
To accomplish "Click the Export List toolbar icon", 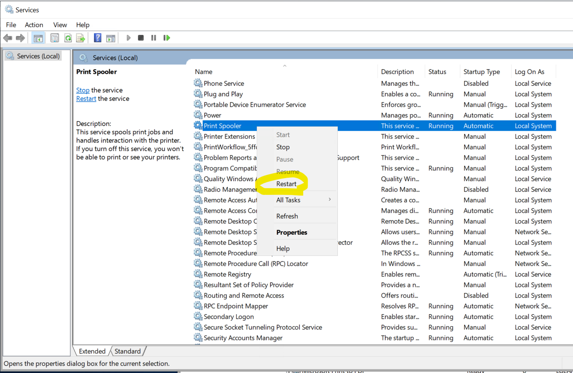I will 81,38.
